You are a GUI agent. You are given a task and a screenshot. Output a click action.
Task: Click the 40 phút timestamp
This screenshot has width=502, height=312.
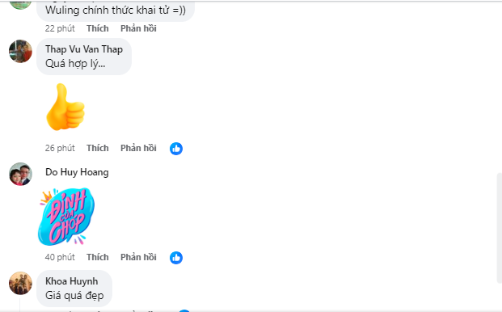coord(60,257)
